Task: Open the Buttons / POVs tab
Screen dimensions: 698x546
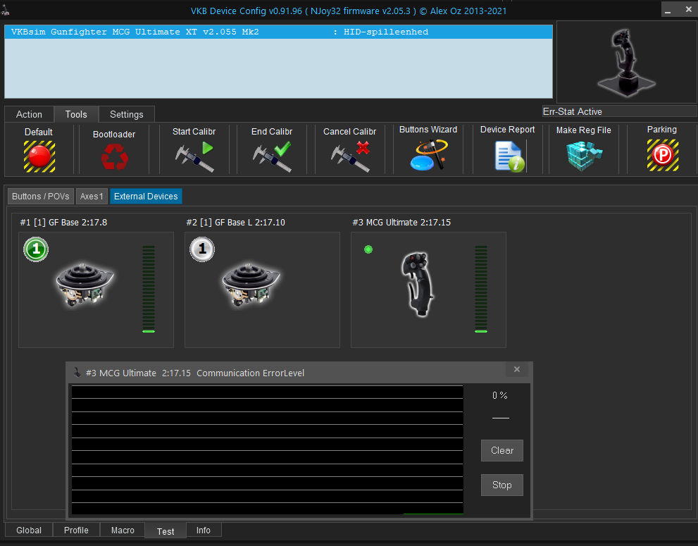Action: [x=41, y=197]
